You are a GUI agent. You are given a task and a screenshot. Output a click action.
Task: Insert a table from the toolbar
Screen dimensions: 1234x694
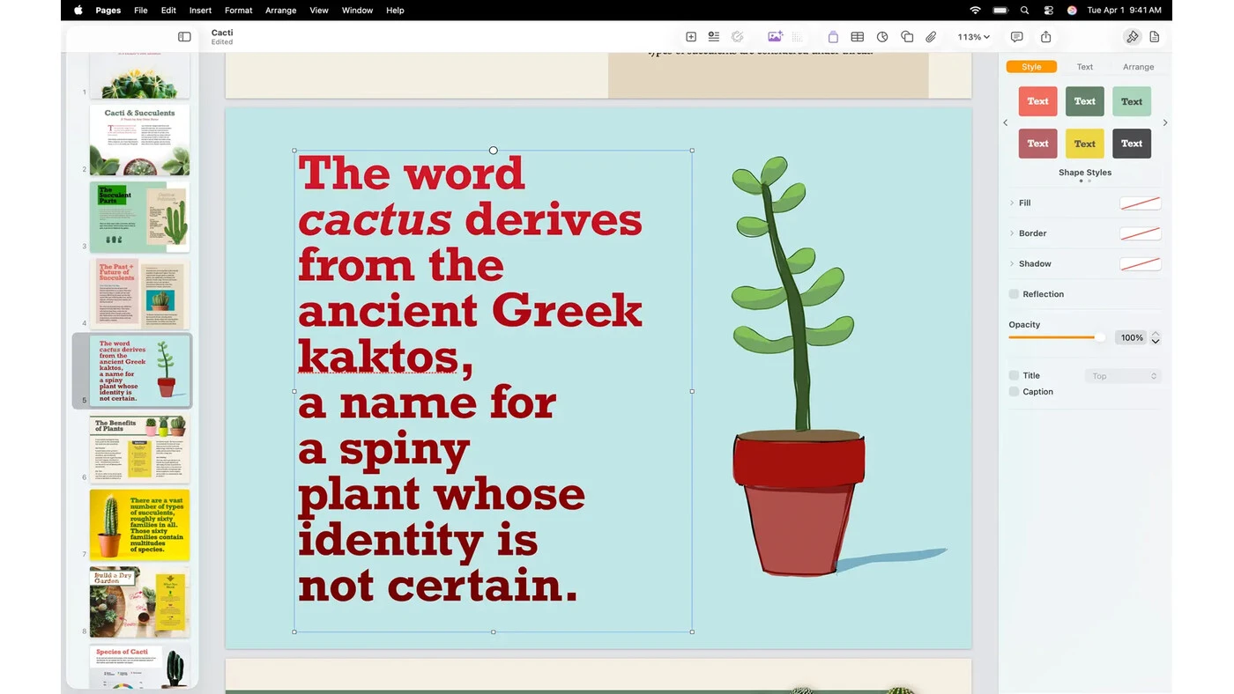[x=857, y=37]
